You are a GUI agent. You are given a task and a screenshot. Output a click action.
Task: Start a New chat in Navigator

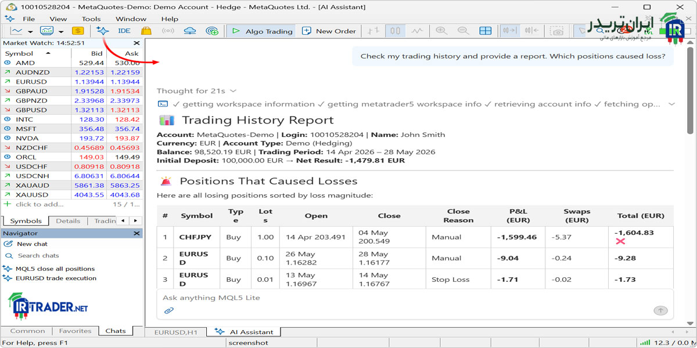point(33,244)
